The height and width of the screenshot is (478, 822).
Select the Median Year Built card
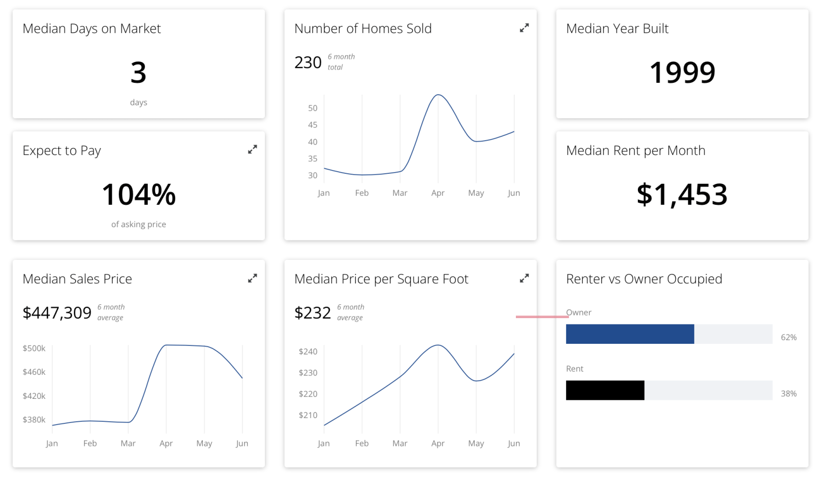682,64
